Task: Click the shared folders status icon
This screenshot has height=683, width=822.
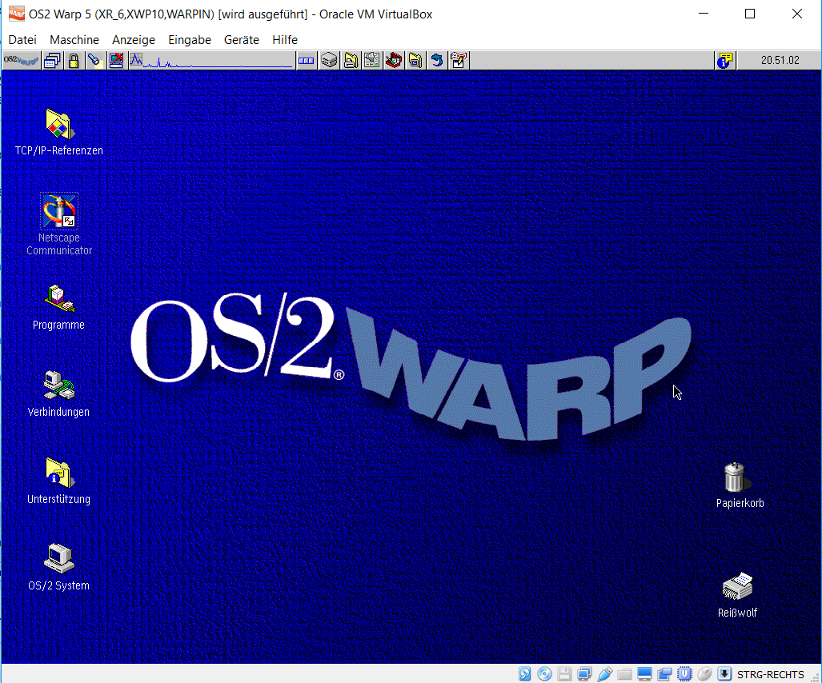Action: click(x=624, y=674)
